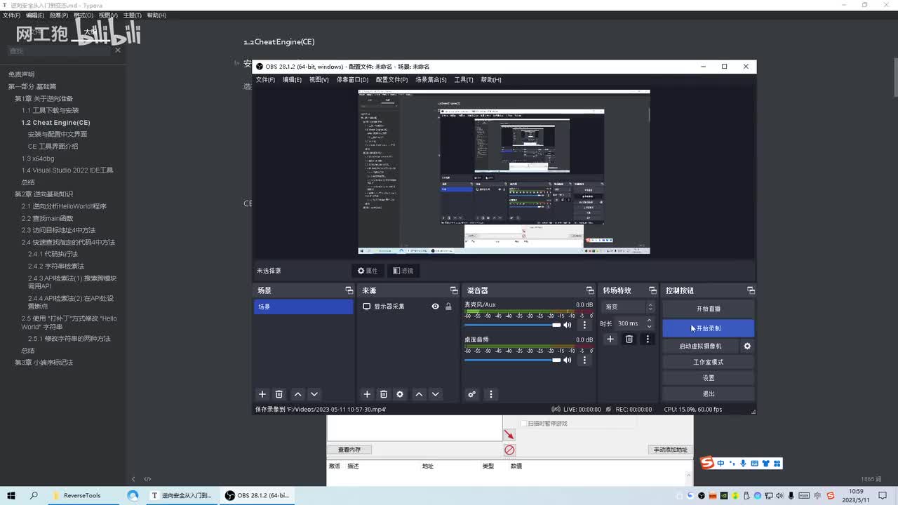Open source properties gear in sources panel
The image size is (898, 505).
click(400, 394)
